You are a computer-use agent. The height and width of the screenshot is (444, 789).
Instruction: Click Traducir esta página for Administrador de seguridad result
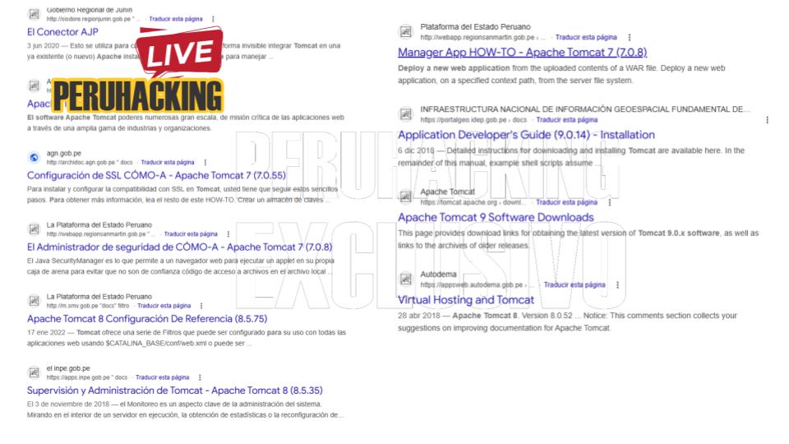pos(191,234)
